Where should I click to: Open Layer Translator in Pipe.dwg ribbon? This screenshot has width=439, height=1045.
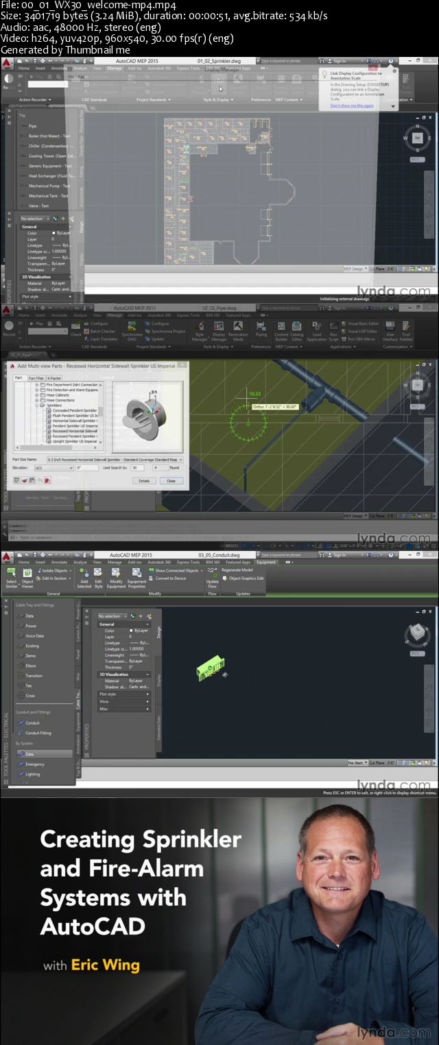[100, 339]
